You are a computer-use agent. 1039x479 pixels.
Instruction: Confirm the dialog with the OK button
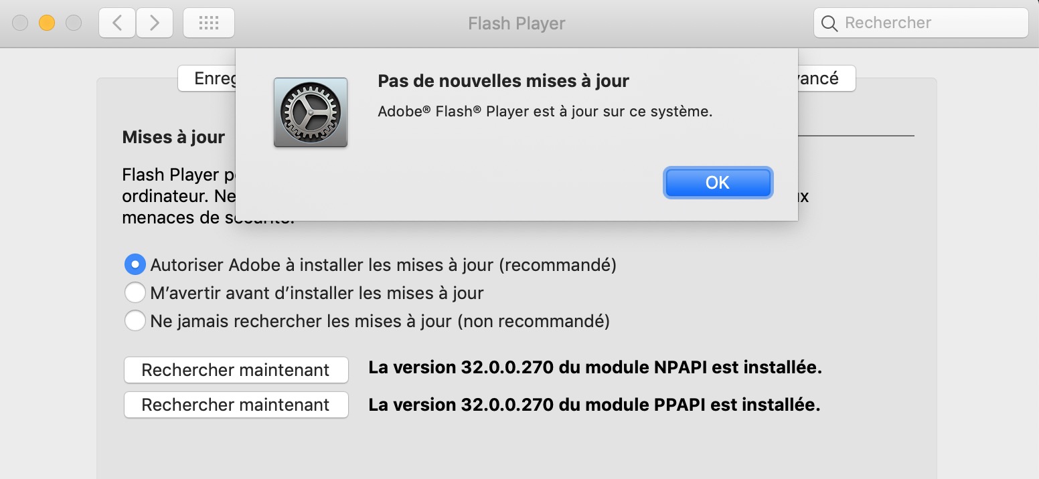718,183
